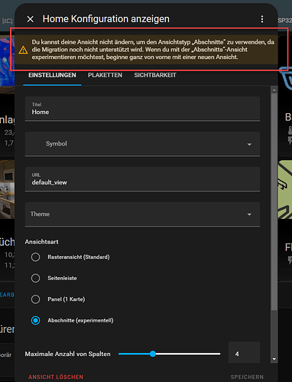Click the Maximale Anzahl von Spalten label
The image size is (292, 382).
pyautogui.click(x=67, y=354)
